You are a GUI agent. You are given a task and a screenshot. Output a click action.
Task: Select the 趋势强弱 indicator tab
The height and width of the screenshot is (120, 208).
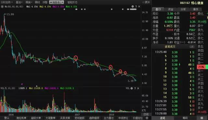94,118
